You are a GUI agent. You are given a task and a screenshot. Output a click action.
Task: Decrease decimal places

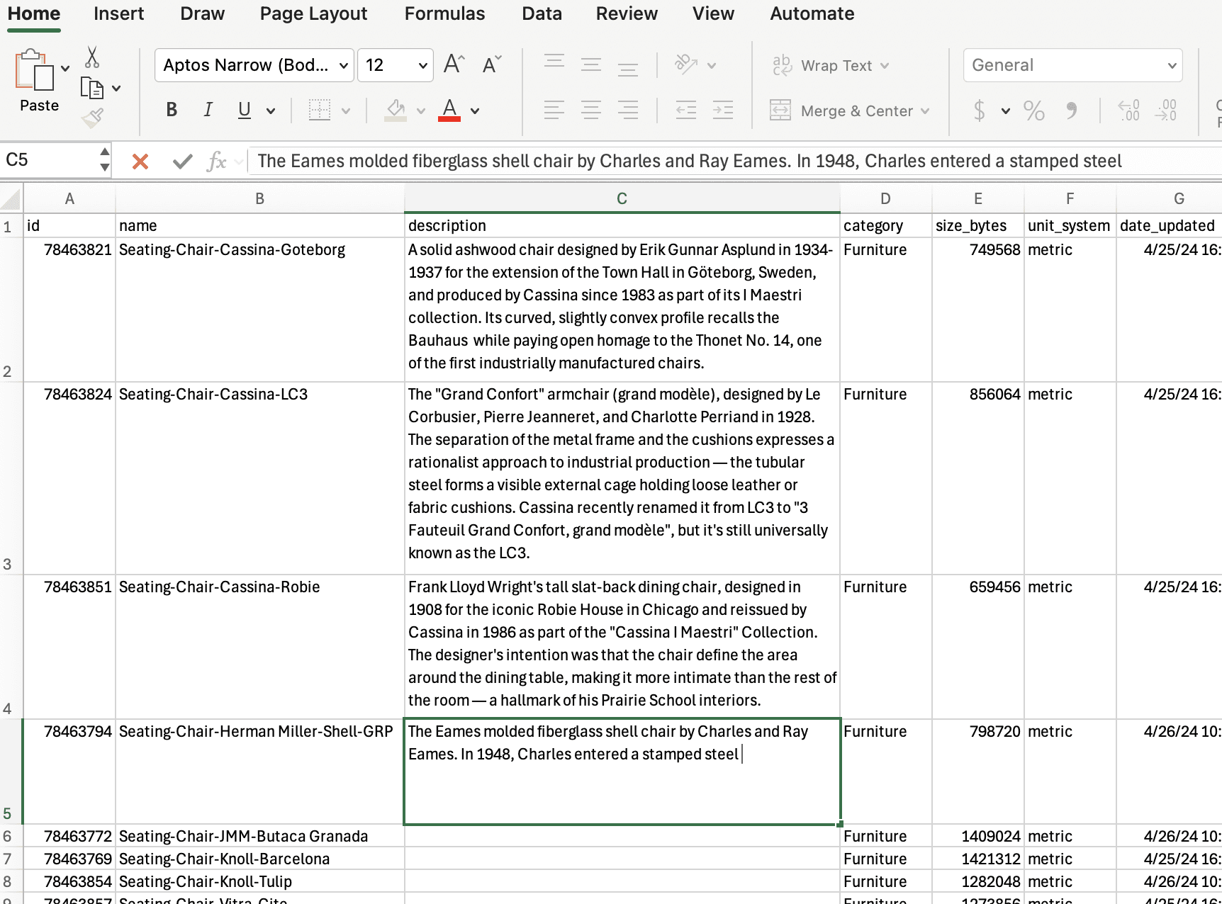1166,111
